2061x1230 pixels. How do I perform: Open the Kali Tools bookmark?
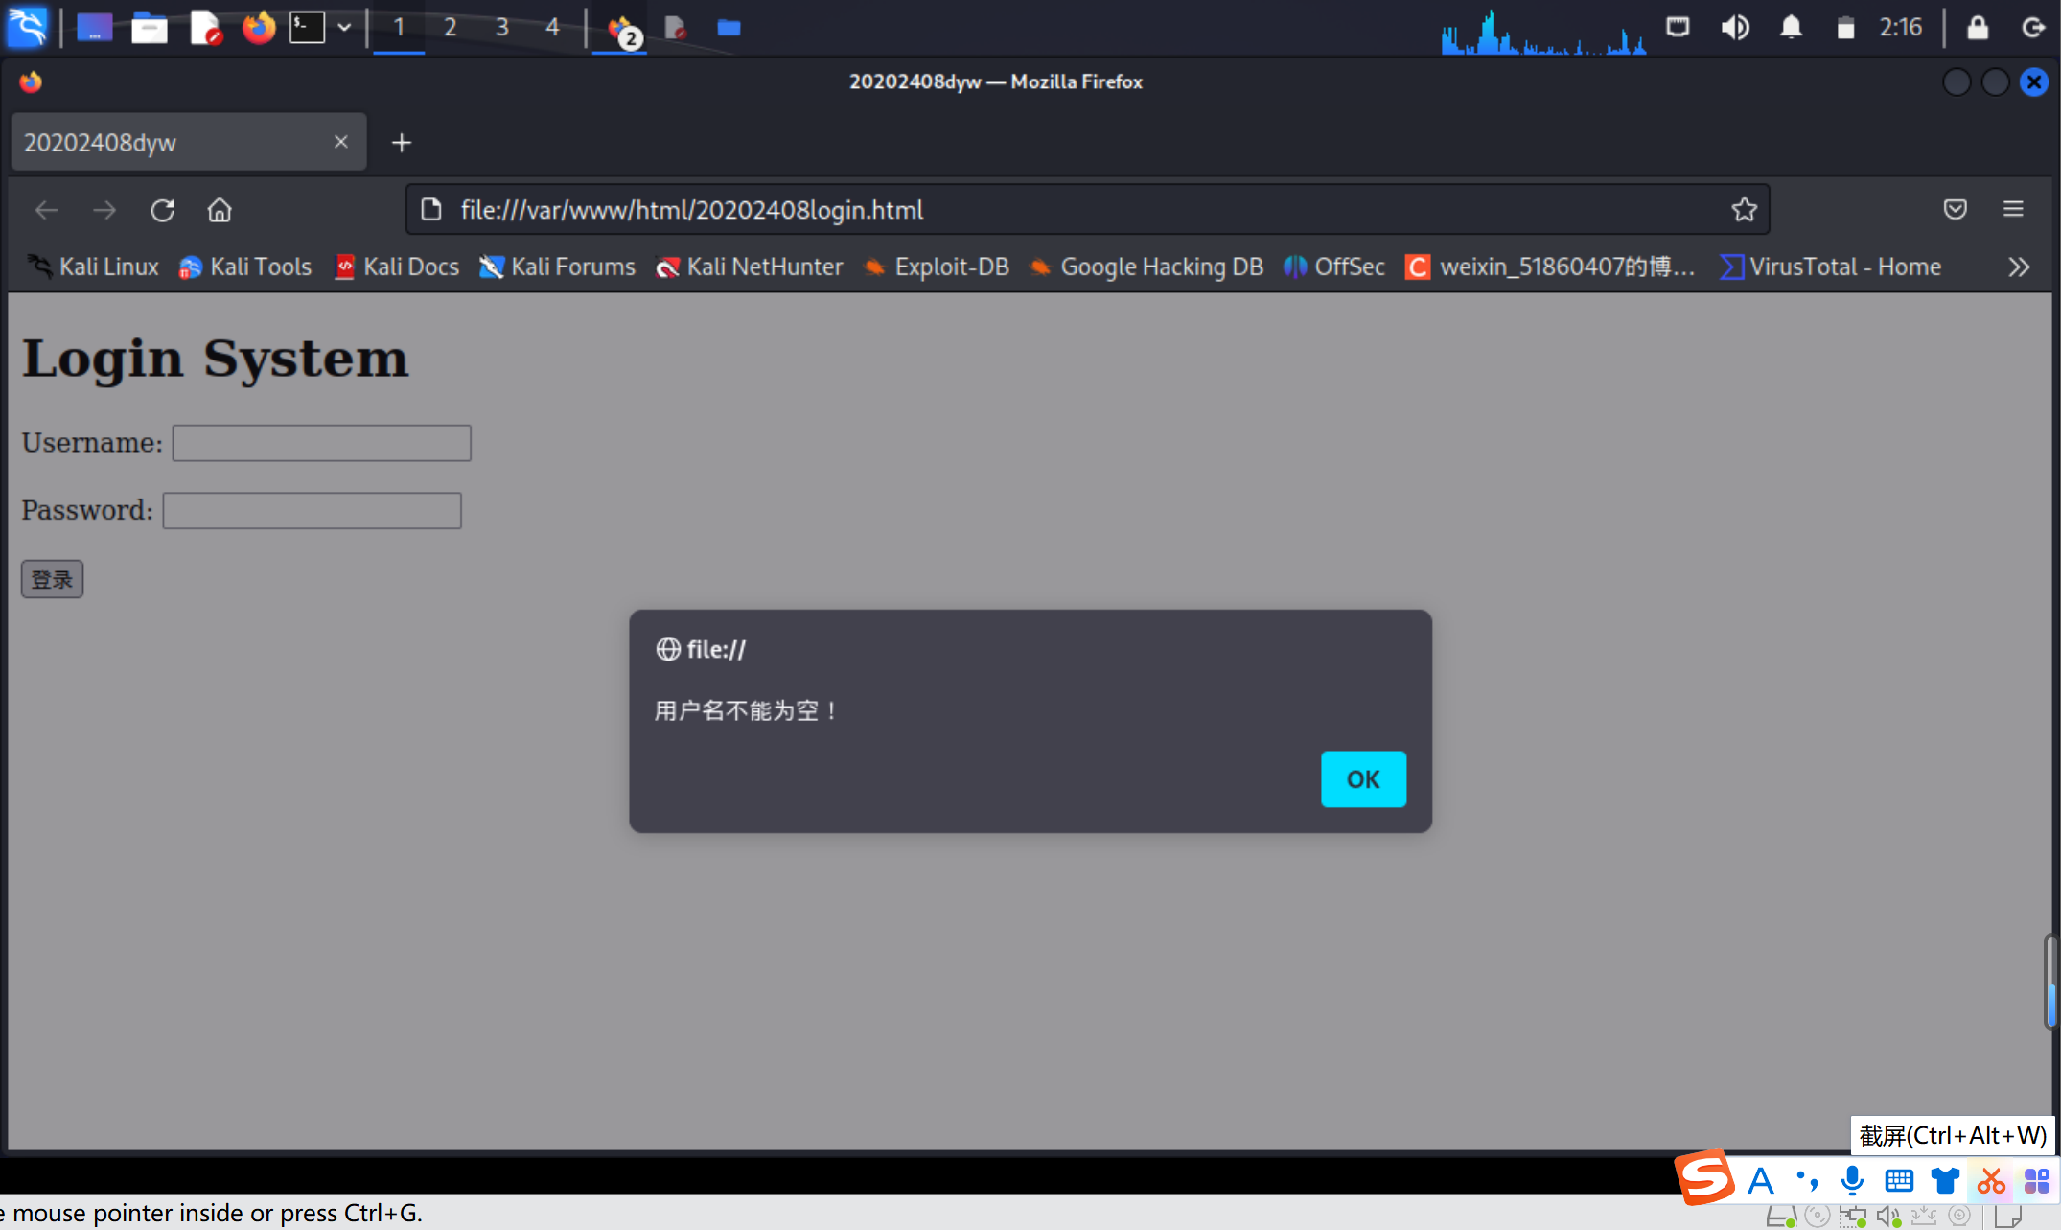(245, 267)
